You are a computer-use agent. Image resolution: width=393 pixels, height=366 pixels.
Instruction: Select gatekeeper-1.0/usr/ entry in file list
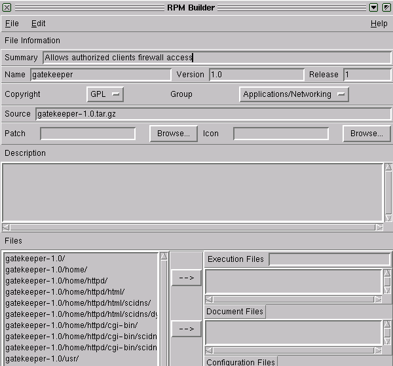41,359
